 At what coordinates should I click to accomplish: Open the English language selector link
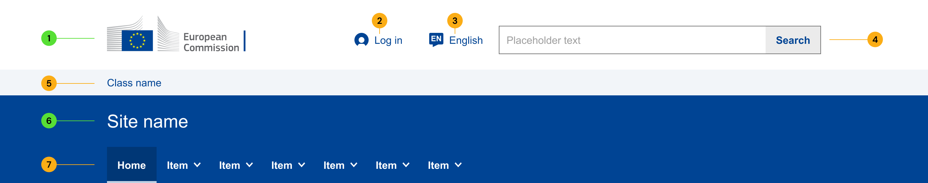click(465, 40)
